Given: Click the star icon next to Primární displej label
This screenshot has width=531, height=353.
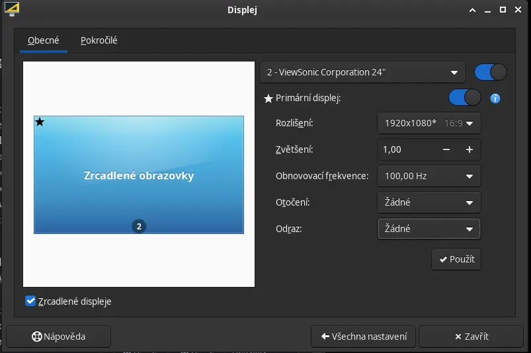Looking at the screenshot, I should (268, 98).
